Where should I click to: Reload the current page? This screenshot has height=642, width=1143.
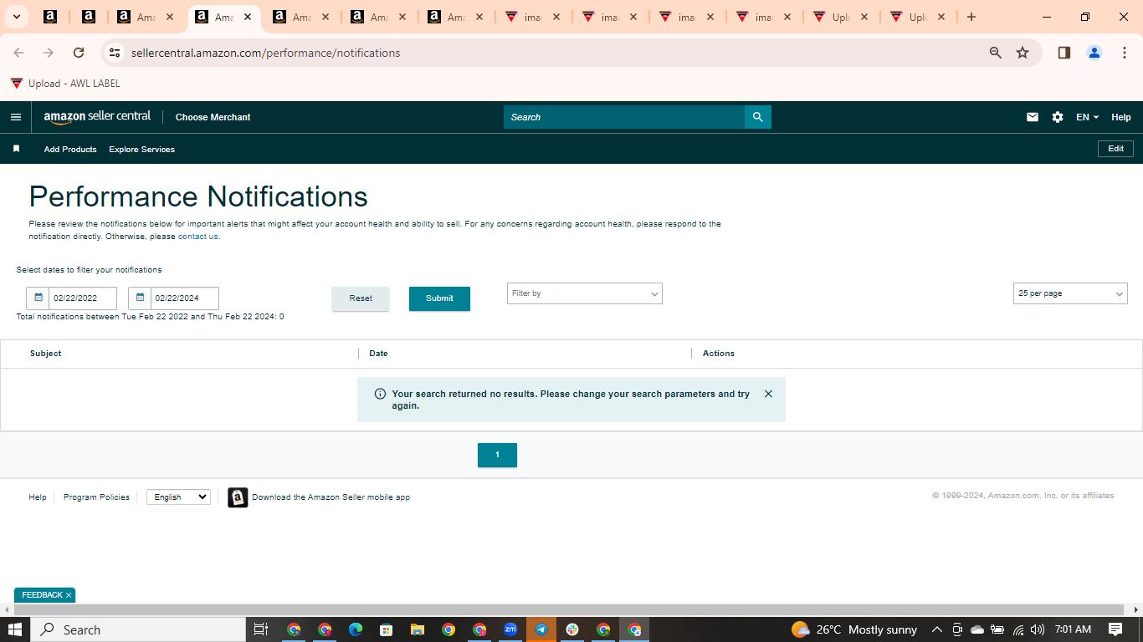[79, 53]
